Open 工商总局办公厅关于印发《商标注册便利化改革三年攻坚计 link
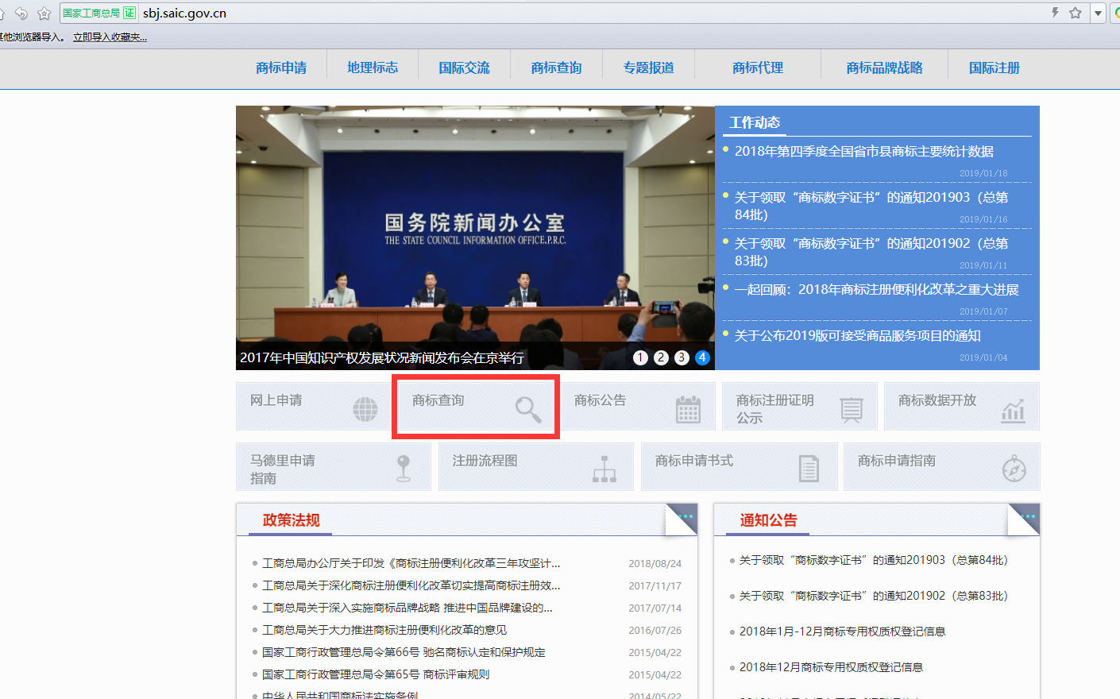1120x699 pixels. [411, 563]
